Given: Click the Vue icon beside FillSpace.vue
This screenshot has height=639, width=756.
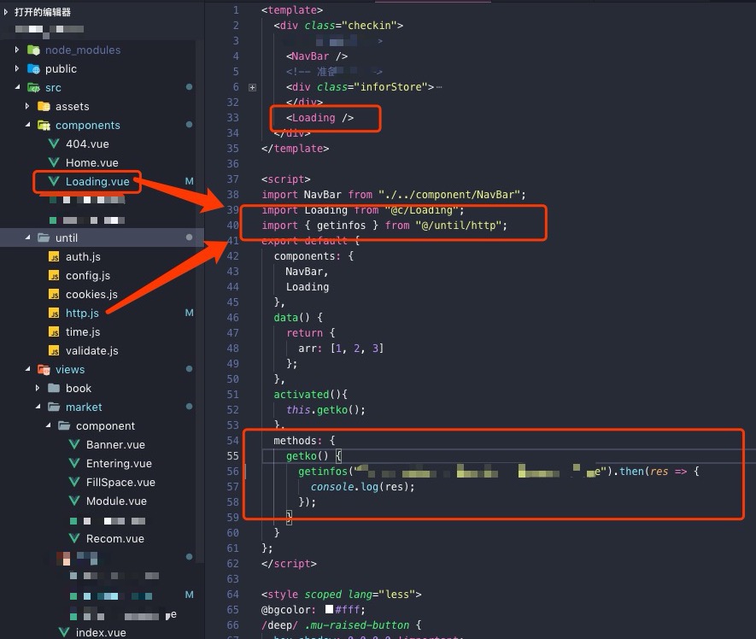Looking at the screenshot, I should pos(73,482).
